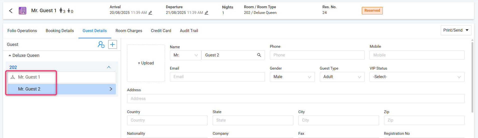Viewport: 478px width, 138px height.
Task: Click the group icon beside Mr. Guest 1
Action: pos(13,77)
